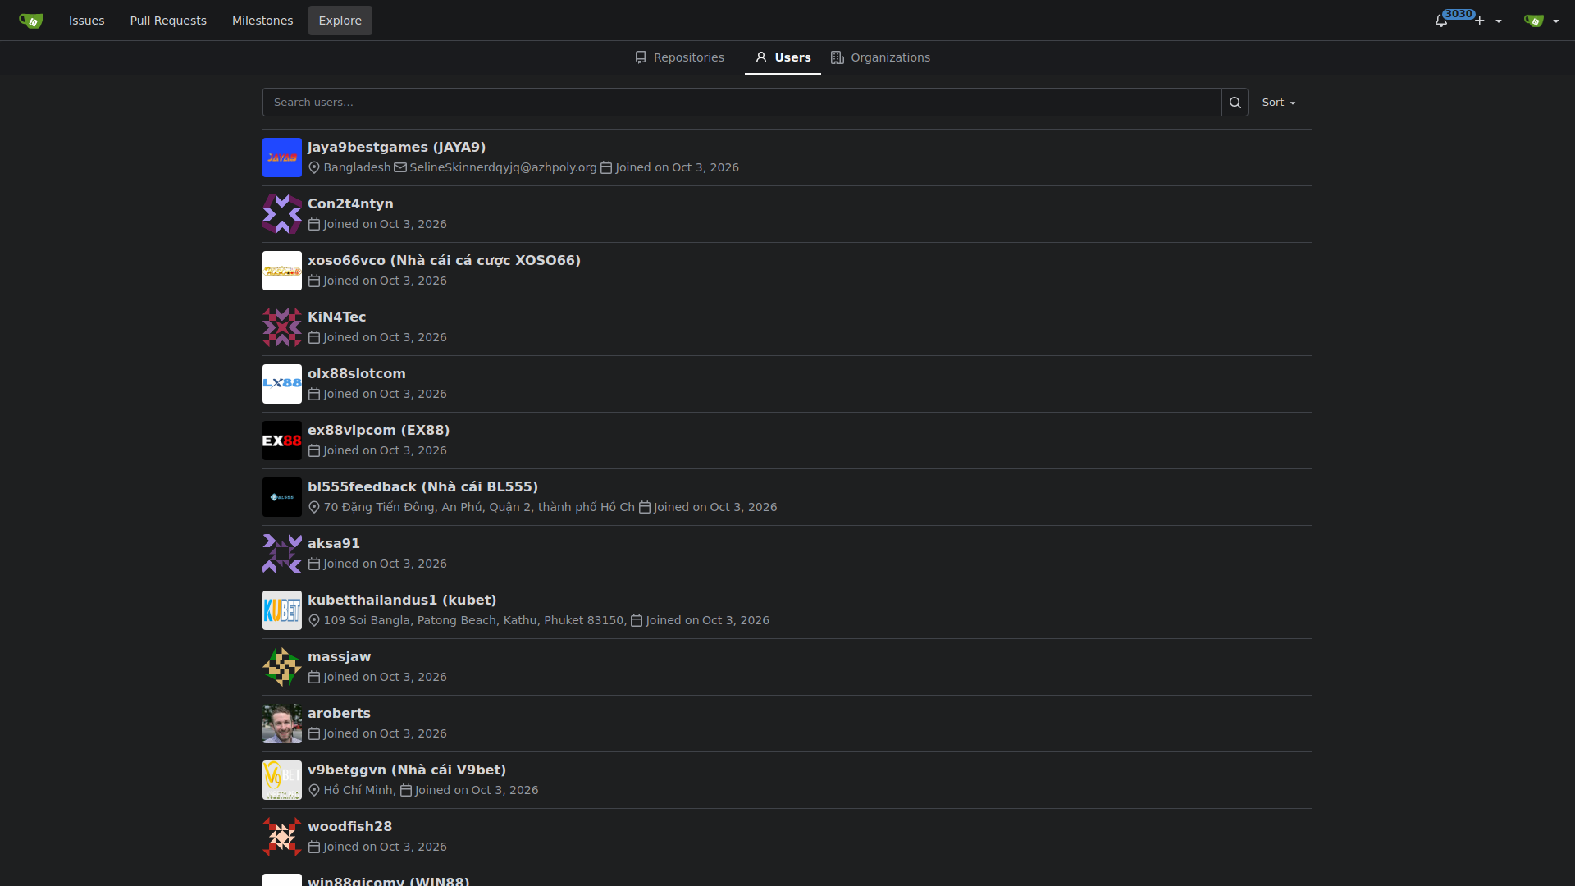Select the aroberts profile photo
This screenshot has height=886, width=1575.
[x=282, y=724]
